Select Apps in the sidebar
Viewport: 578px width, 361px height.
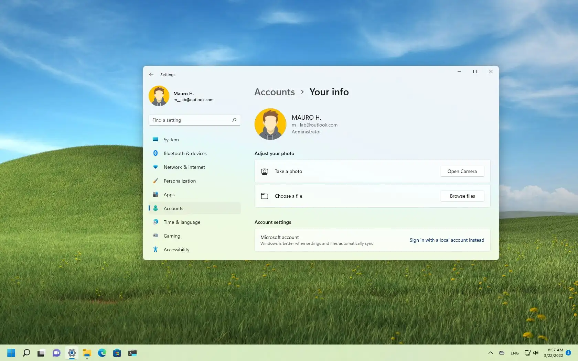(x=195, y=195)
